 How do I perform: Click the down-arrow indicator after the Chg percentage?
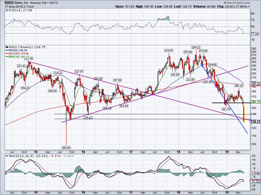pos(249,7)
